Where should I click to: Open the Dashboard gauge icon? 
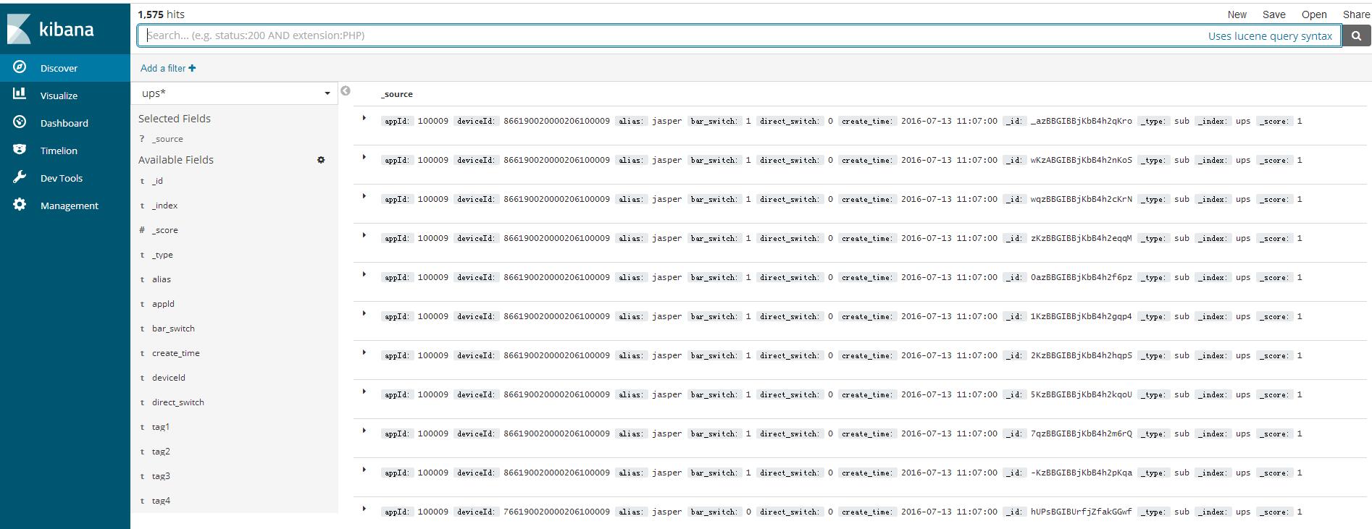pyautogui.click(x=20, y=122)
